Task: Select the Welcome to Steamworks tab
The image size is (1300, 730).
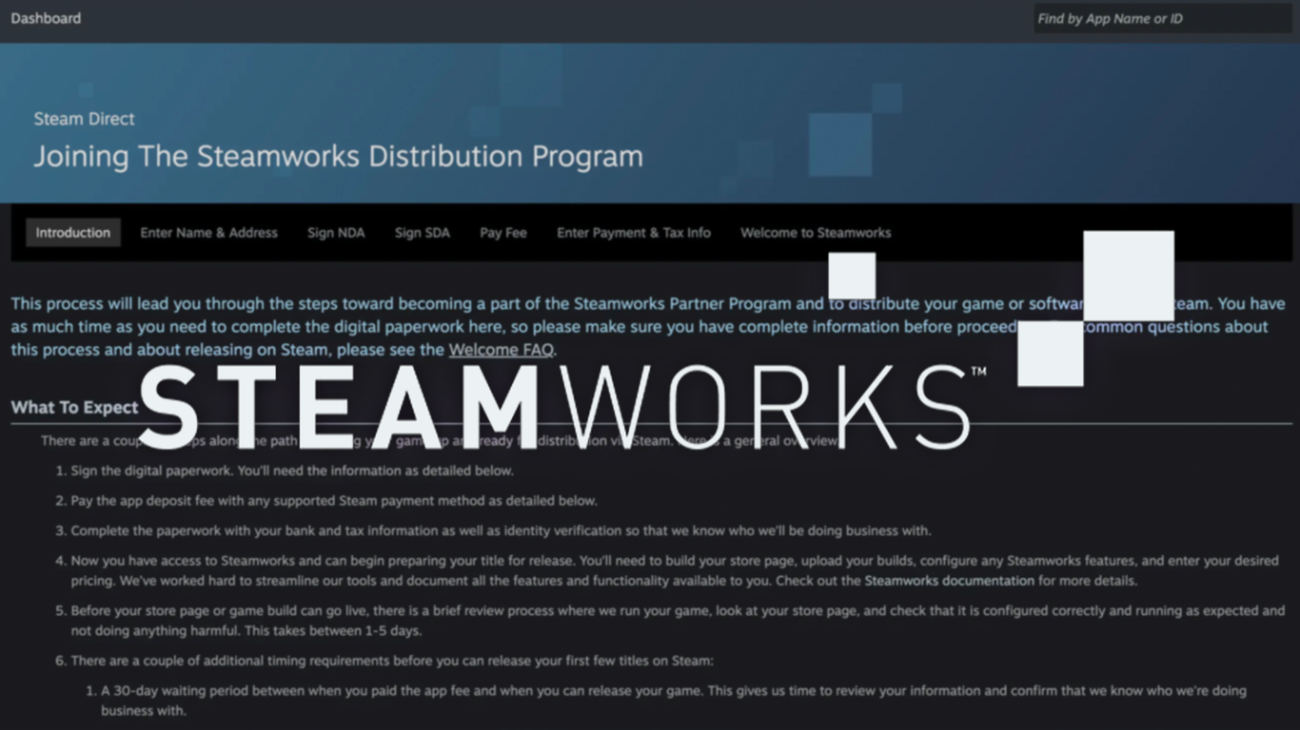Action: click(816, 233)
